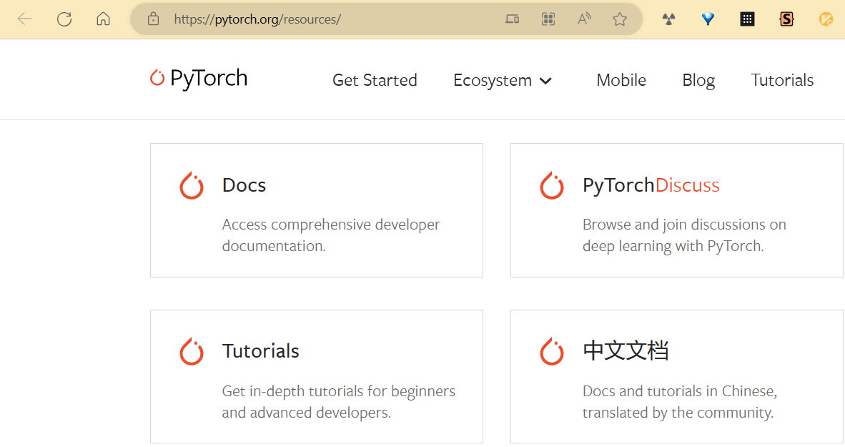The width and height of the screenshot is (845, 447).
Task: Click the address bar URL field
Action: (x=322, y=19)
